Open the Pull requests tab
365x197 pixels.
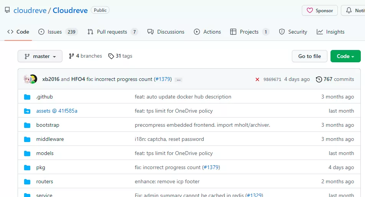click(112, 32)
